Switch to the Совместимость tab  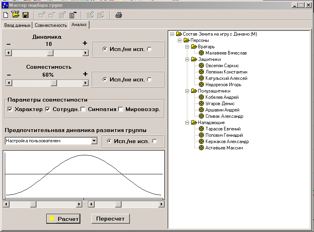tap(51, 25)
